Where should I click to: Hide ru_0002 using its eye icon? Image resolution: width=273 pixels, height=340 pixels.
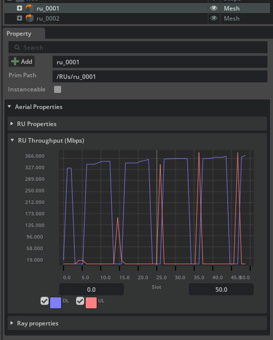coord(214,18)
